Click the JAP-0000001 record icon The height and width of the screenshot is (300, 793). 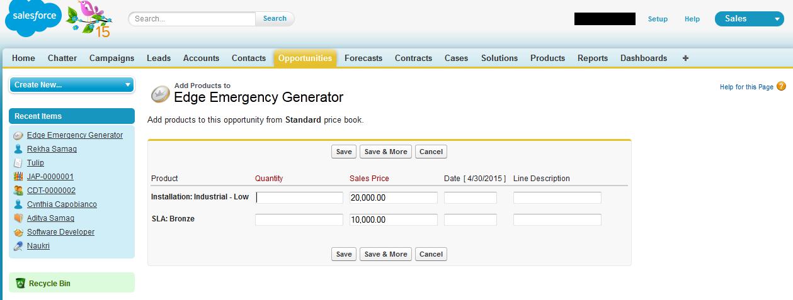18,177
